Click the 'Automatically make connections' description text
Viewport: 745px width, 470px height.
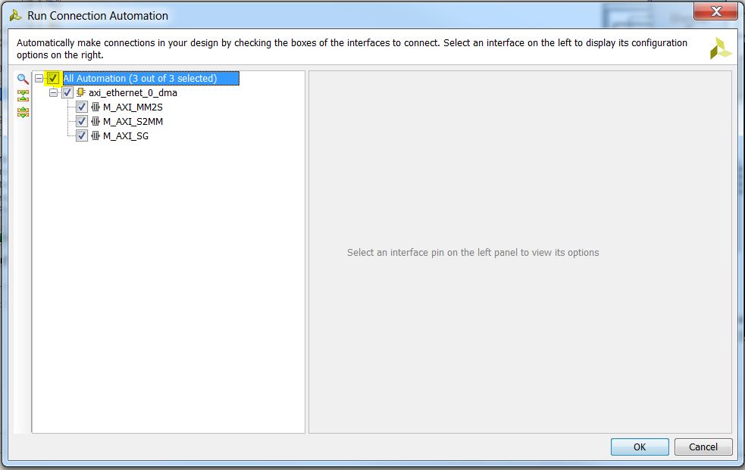pos(352,49)
